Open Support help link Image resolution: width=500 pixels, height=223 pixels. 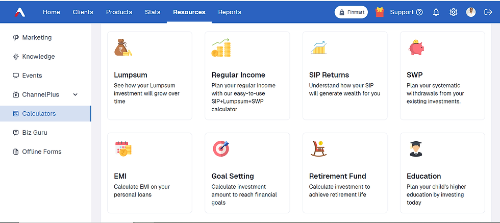coord(406,12)
